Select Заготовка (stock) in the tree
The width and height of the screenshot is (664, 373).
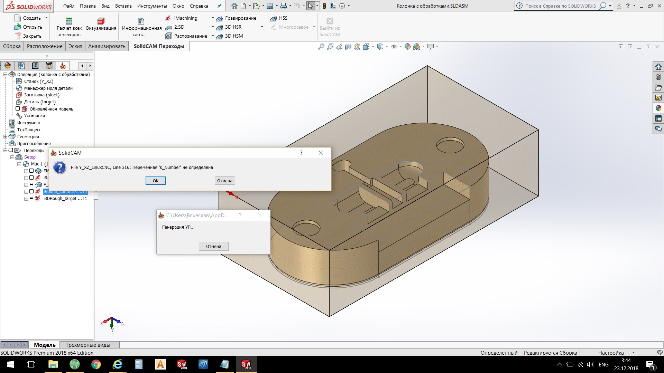(41, 95)
